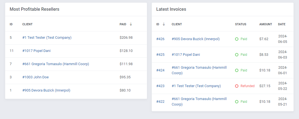Open #905 Devora Buzick in Latest Invoices
299x119 pixels.
(x=196, y=39)
